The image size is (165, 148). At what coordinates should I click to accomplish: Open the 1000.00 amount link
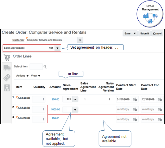pos(55,109)
